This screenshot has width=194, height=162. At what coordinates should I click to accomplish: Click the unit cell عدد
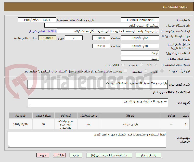coord(88,124)
